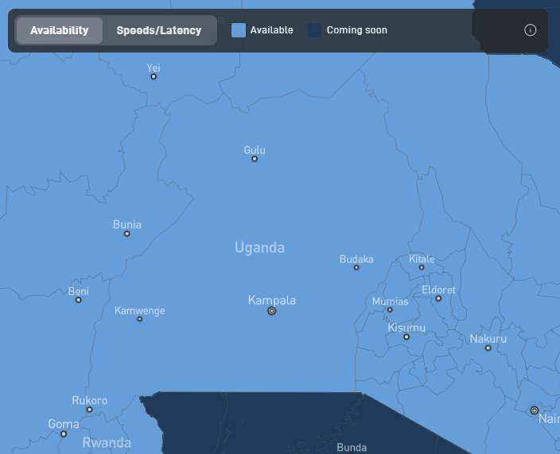Click the Eldoret label text
Viewport: 560px width, 454px height.
click(438, 289)
